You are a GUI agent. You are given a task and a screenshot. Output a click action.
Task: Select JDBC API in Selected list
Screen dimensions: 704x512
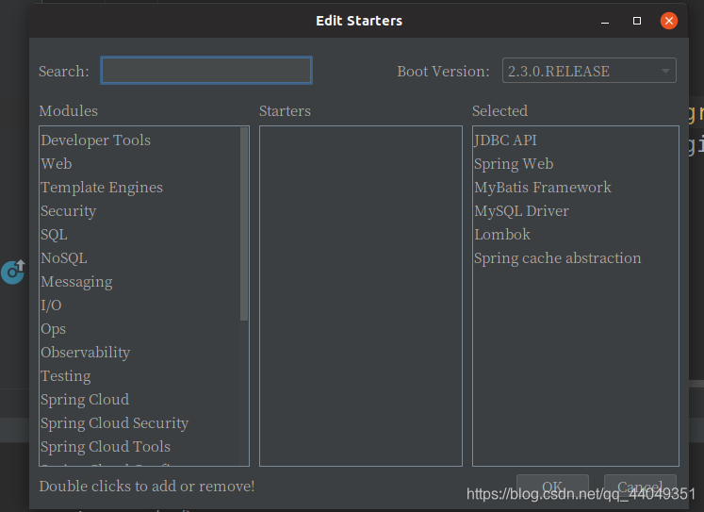(505, 140)
